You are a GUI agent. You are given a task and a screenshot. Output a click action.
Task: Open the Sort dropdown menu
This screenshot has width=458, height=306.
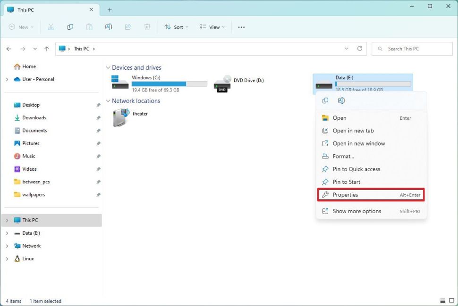pyautogui.click(x=176, y=27)
